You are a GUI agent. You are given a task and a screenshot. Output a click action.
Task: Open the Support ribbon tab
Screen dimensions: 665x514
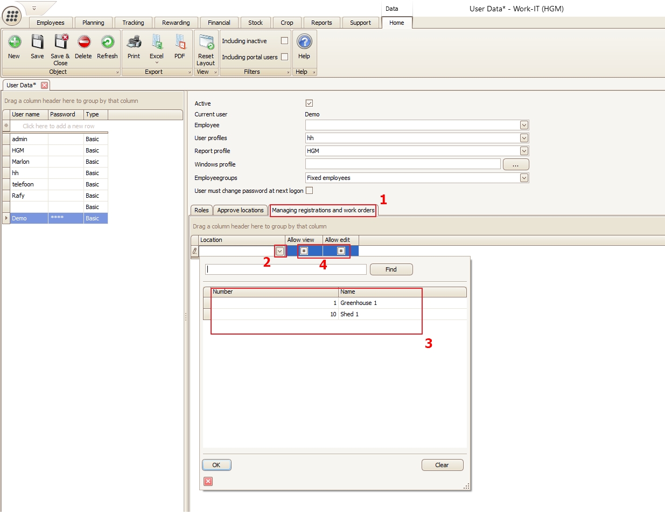coord(360,23)
